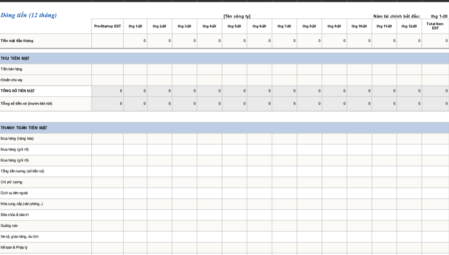The width and height of the screenshot is (449, 255).
Task: Click the "THU TIỀN MẶT" section header
Action: [x=15, y=58]
